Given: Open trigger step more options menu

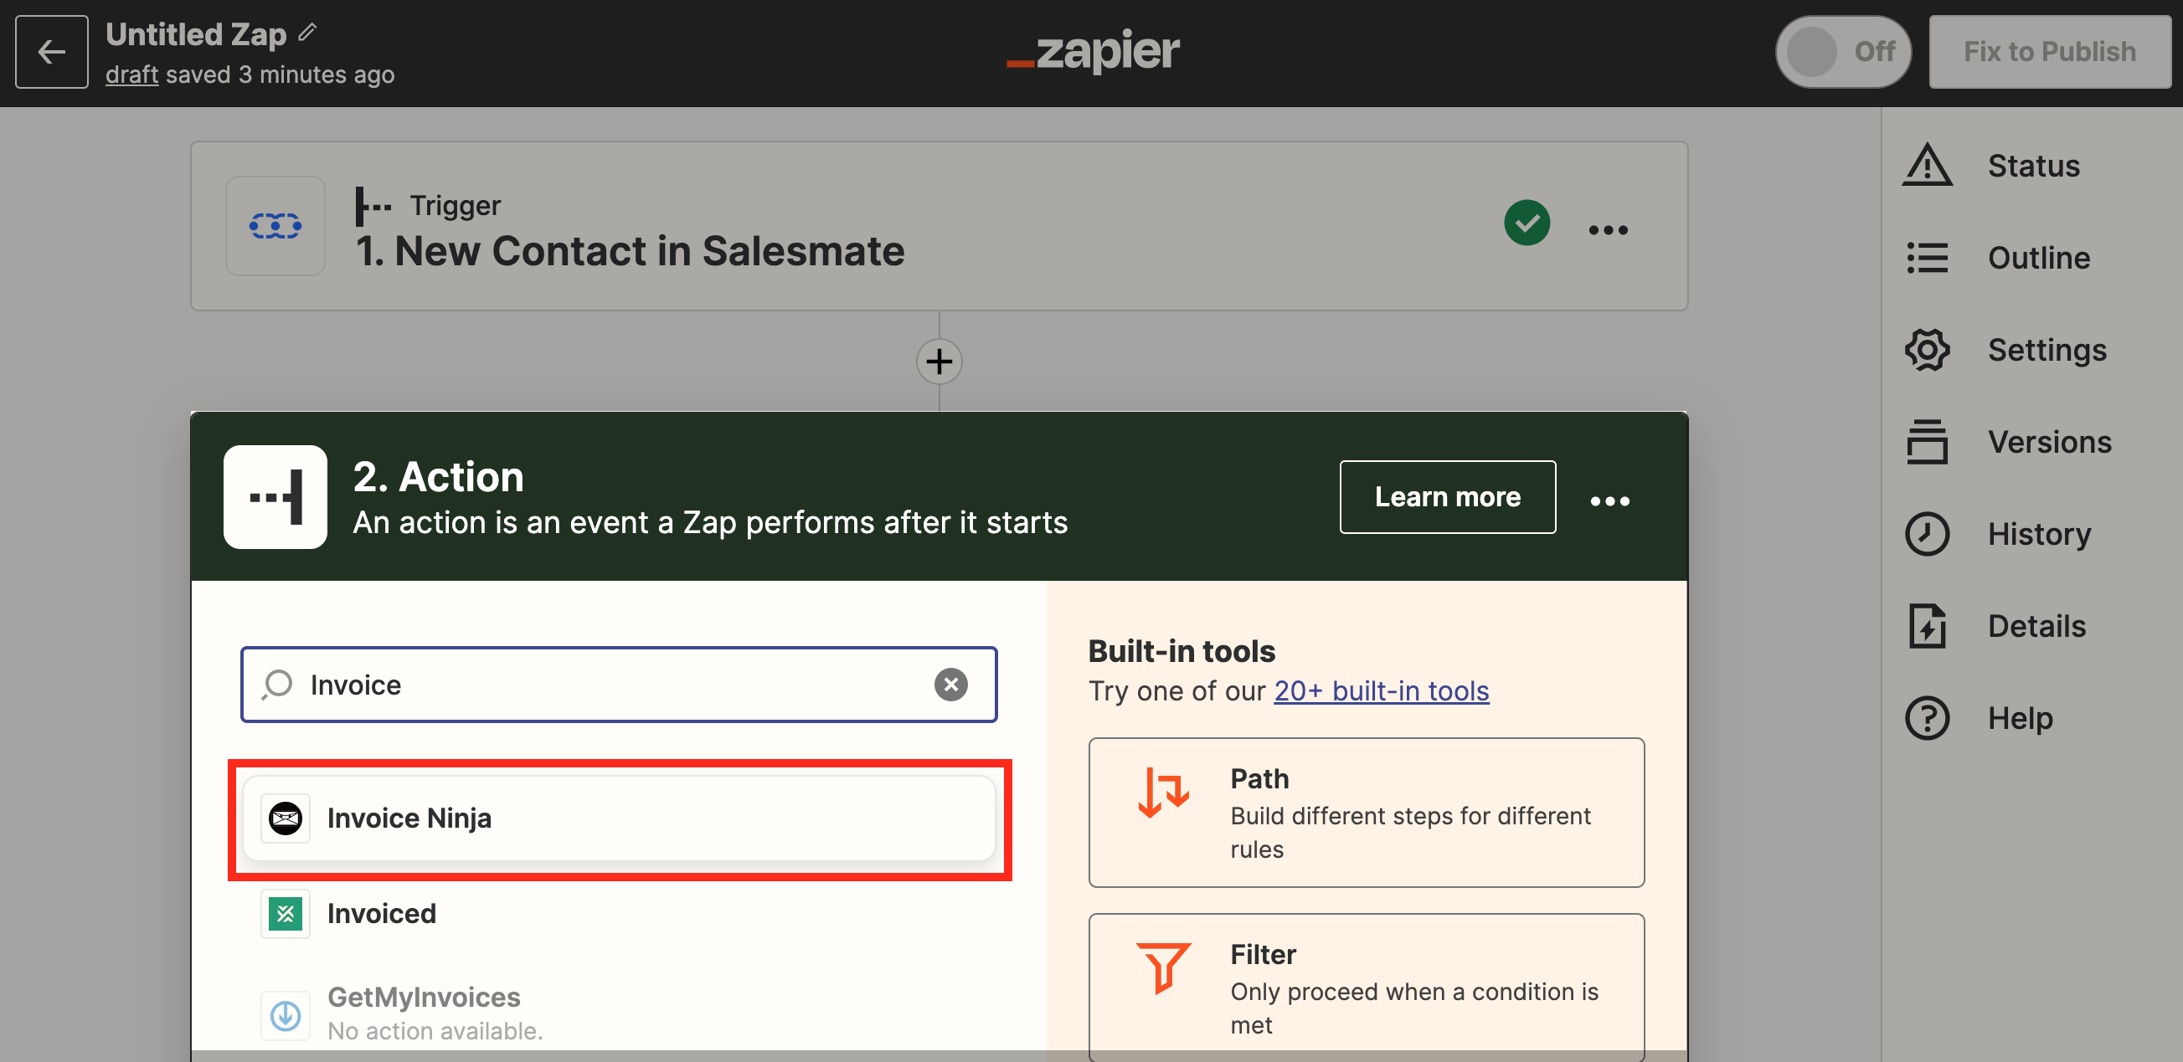Looking at the screenshot, I should 1608,230.
